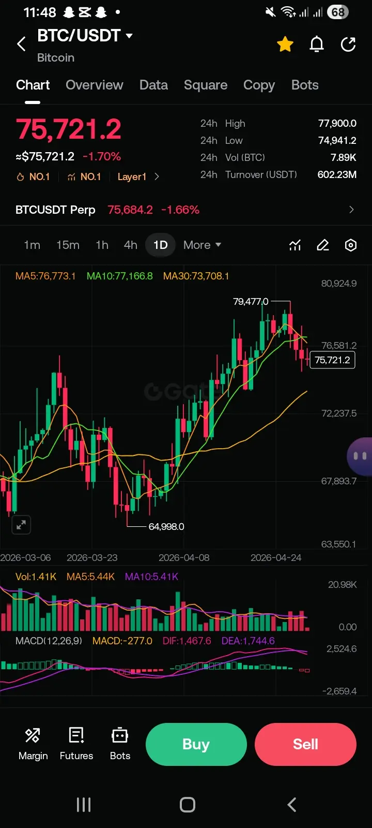Select the 1D timeframe
372x828 pixels.
tap(161, 245)
